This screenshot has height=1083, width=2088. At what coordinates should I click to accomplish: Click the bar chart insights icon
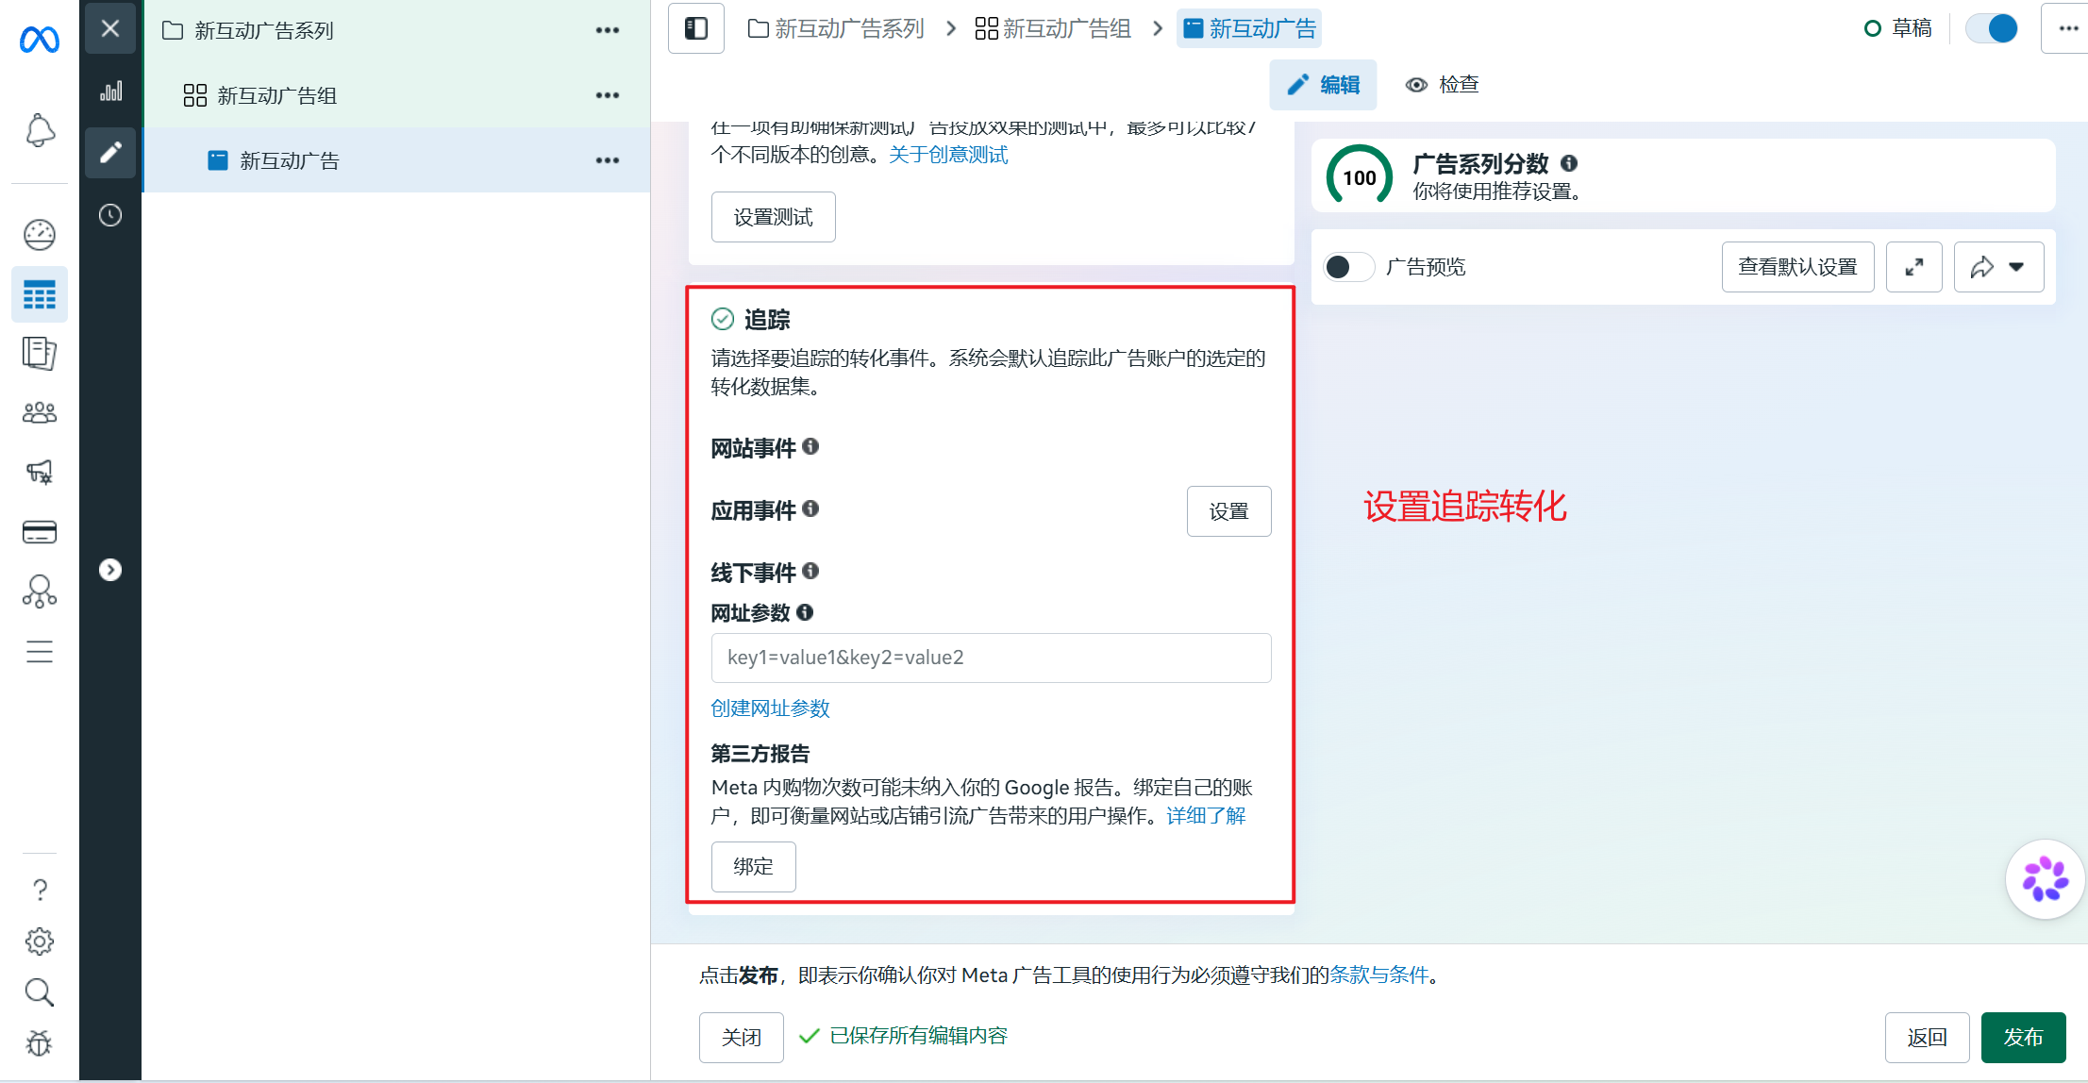pyautogui.click(x=110, y=91)
